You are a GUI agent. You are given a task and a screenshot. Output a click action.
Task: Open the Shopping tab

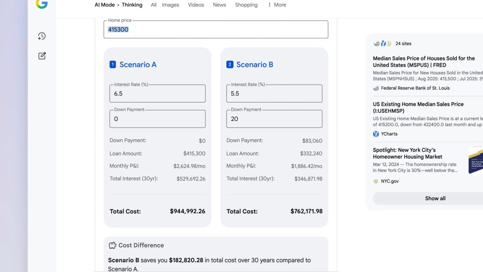tap(246, 5)
